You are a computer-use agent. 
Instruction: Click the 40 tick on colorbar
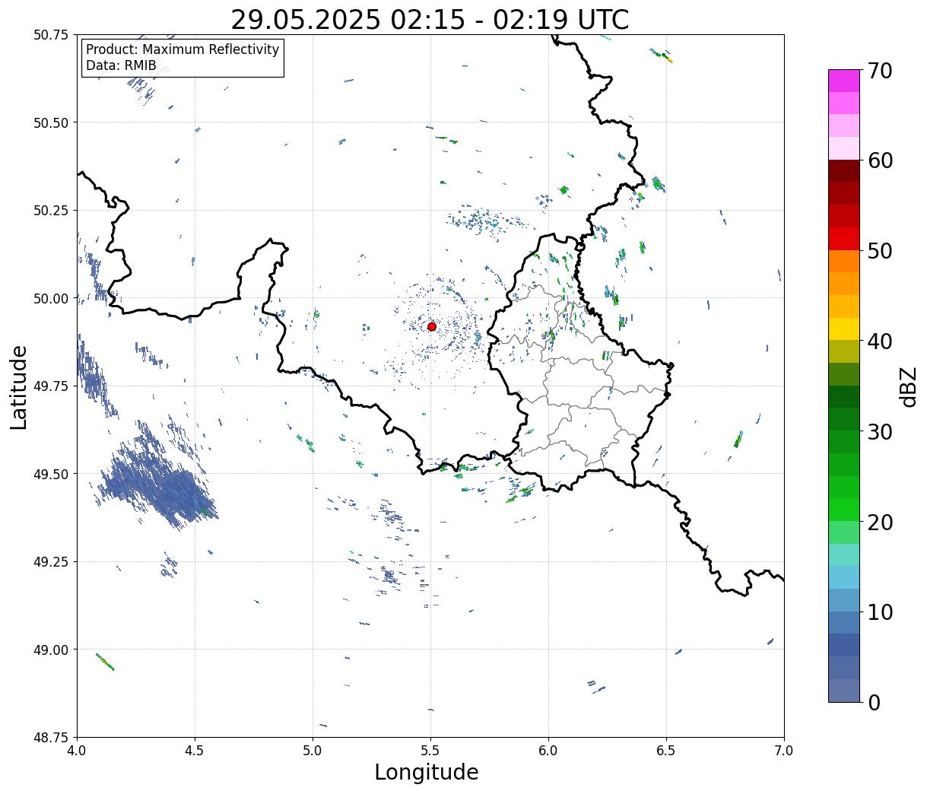click(880, 341)
